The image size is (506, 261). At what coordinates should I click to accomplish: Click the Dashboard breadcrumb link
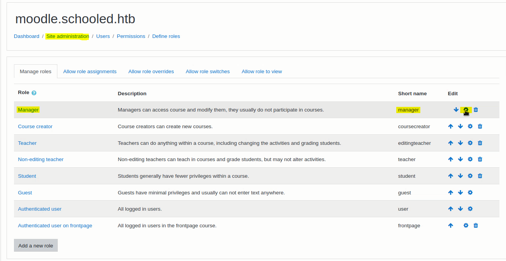[26, 36]
